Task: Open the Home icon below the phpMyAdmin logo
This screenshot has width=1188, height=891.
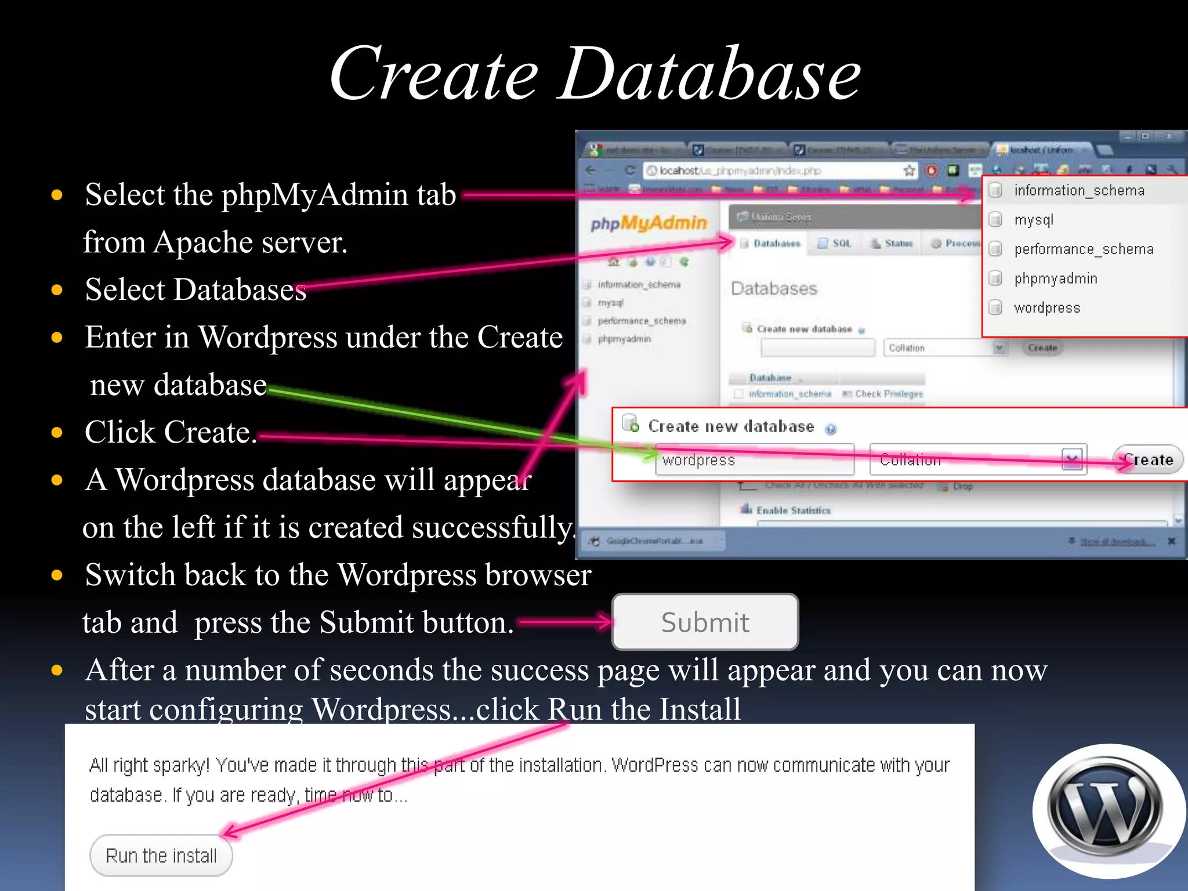Action: coord(613,262)
